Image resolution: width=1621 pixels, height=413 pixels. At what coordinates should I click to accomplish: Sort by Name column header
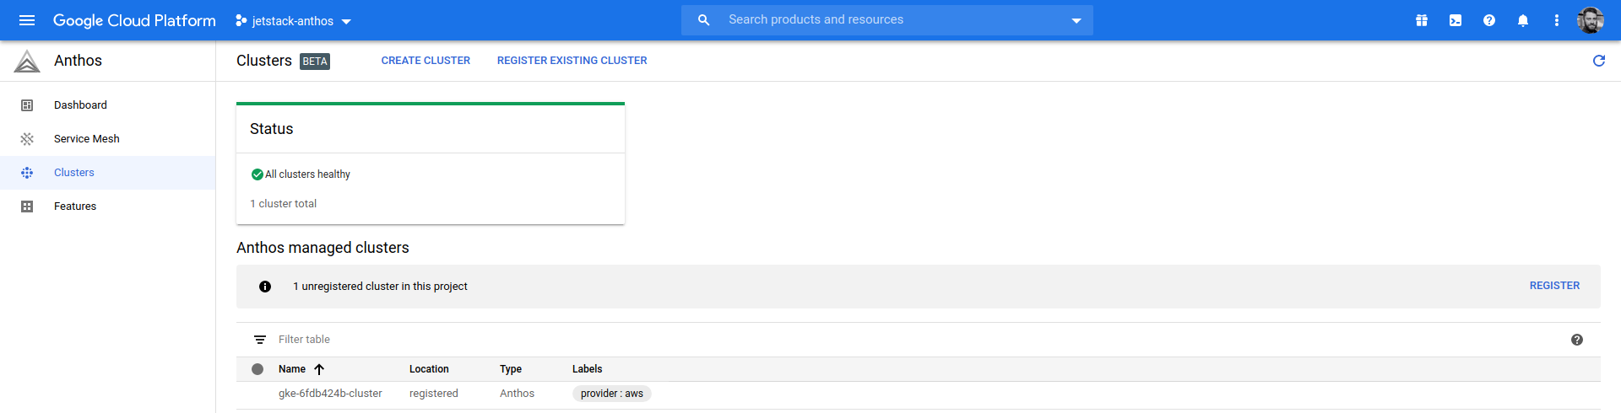click(x=292, y=369)
